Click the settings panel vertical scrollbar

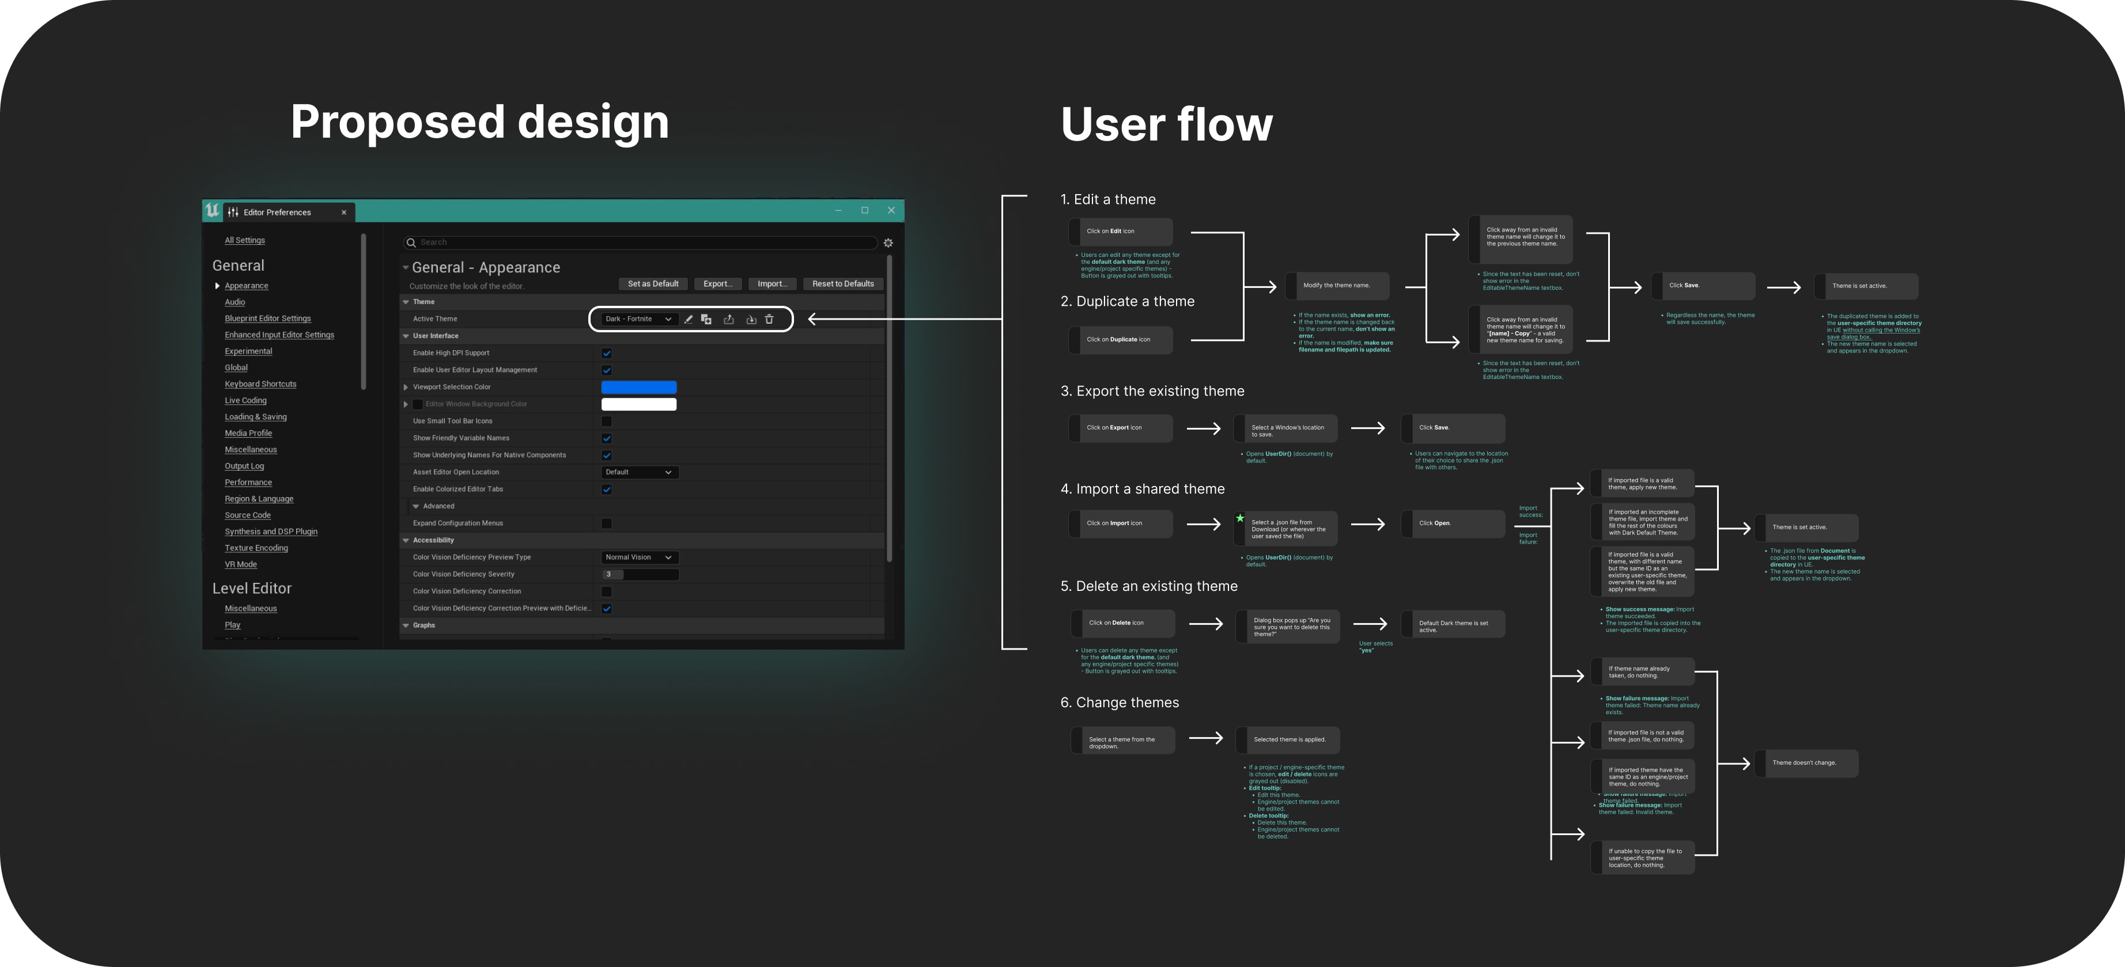coord(889,408)
